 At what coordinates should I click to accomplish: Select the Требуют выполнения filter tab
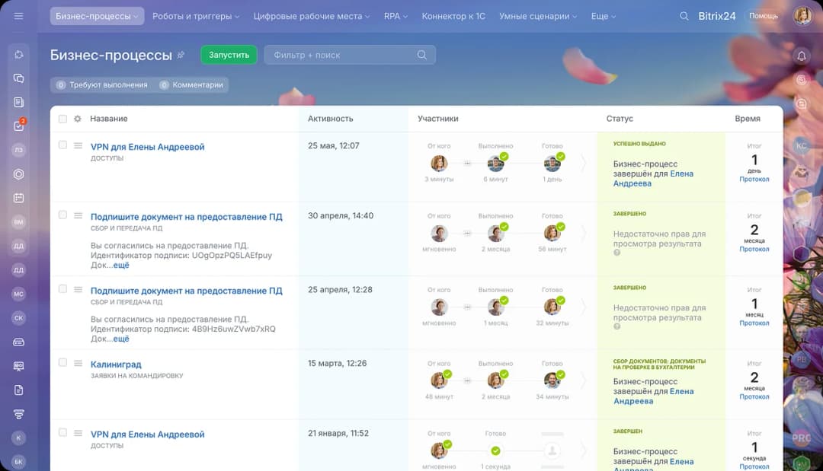(x=101, y=85)
